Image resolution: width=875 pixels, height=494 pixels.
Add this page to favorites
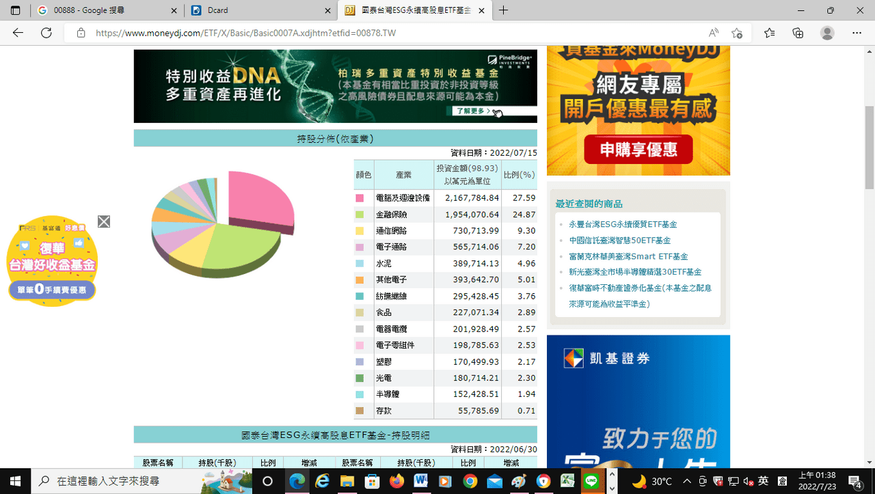[x=737, y=33]
